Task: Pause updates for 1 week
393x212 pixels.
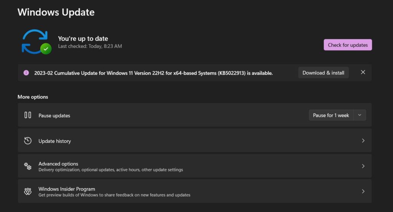Action: pyautogui.click(x=331, y=115)
